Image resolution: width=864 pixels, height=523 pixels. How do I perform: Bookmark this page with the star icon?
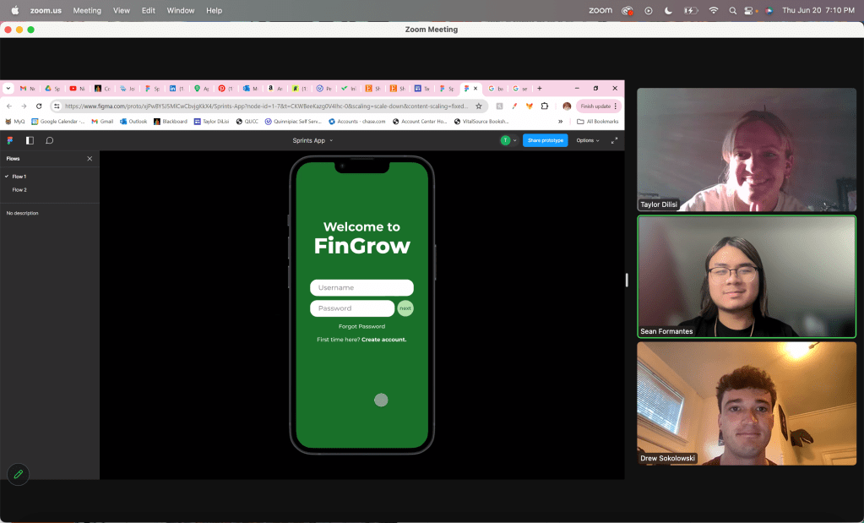pyautogui.click(x=478, y=106)
